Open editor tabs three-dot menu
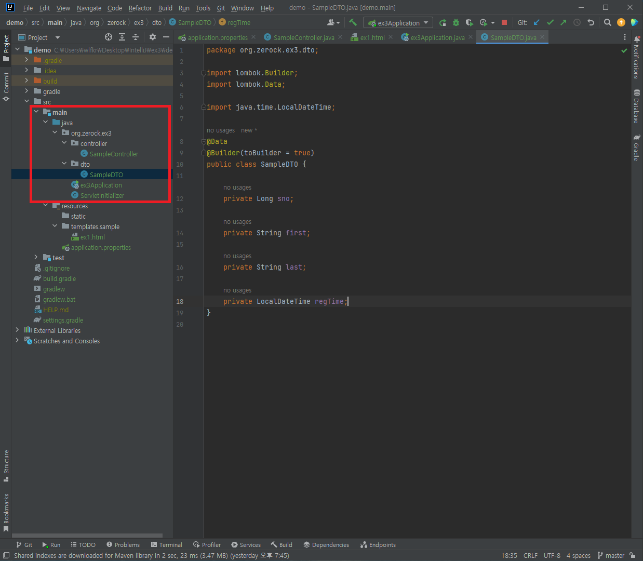 click(625, 37)
